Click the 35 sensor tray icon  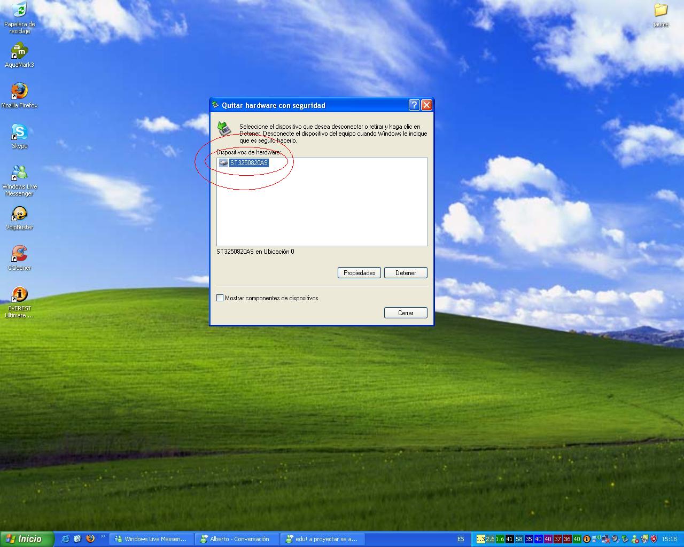coord(528,539)
